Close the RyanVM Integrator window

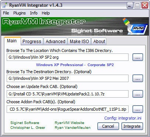pyautogui.click(x=145, y=5)
